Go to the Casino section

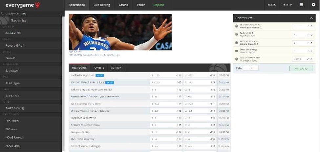coord(123,5)
